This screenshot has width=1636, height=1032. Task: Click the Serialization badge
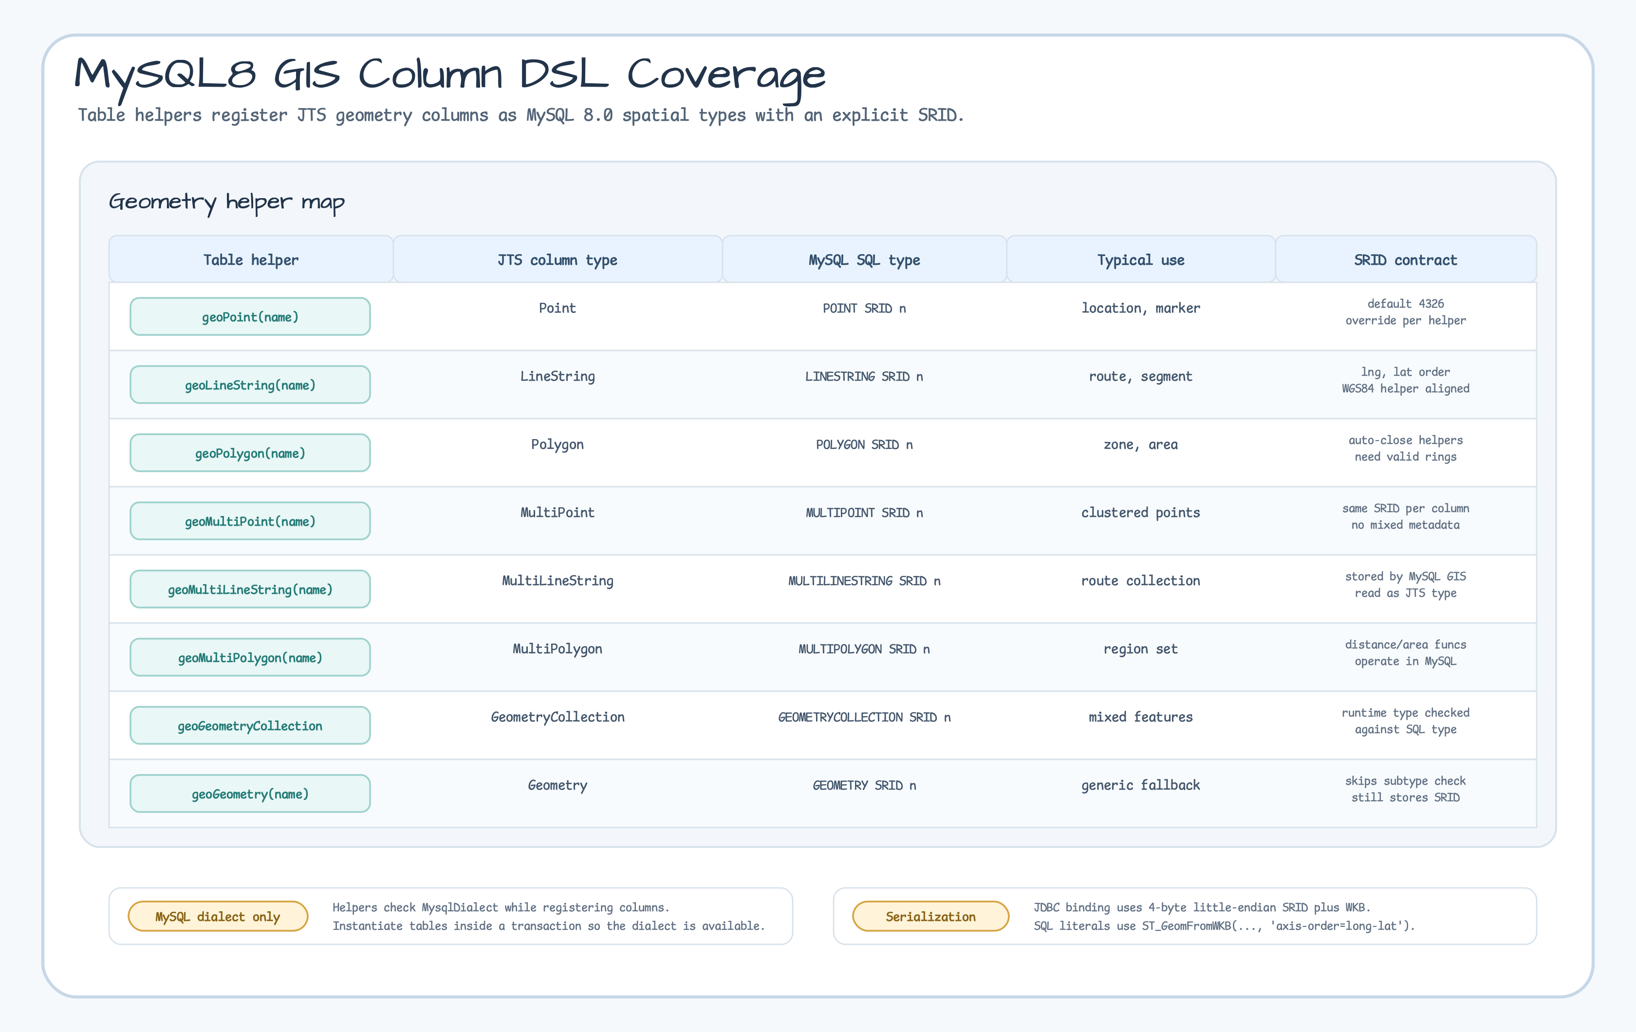click(931, 917)
